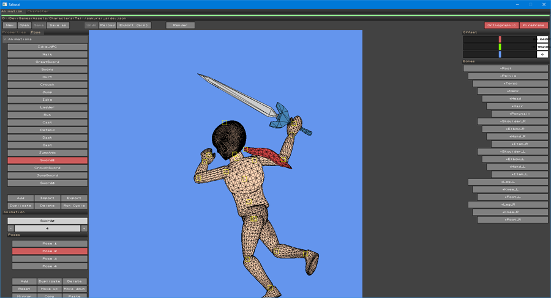Open the Properties tab

(15, 32)
